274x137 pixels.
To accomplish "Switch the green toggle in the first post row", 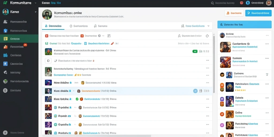I will pyautogui.click(x=195, y=51).
